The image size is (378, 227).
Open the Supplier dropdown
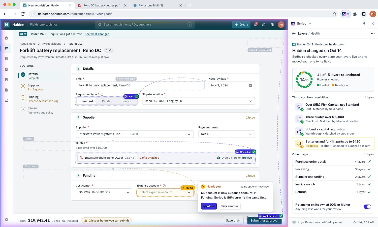click(135, 134)
